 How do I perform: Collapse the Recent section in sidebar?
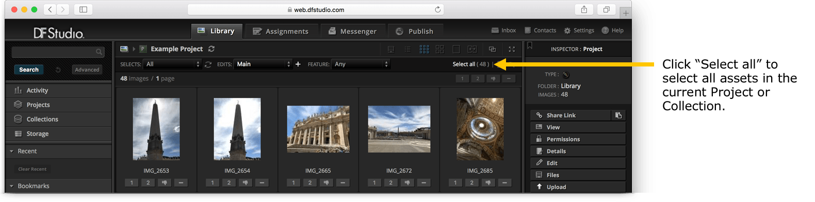point(11,151)
